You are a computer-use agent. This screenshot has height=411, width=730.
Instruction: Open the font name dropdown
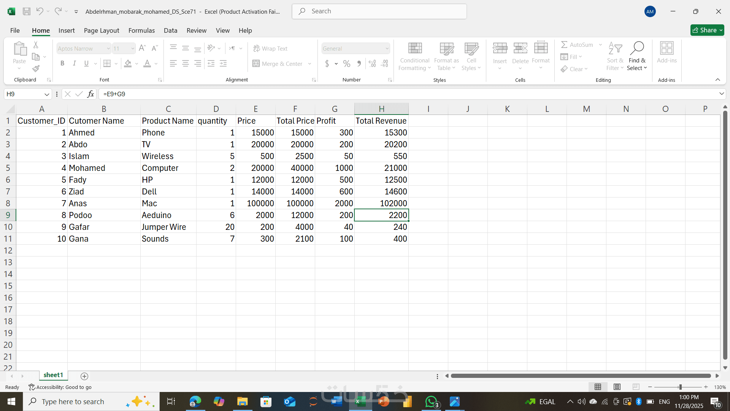click(x=108, y=48)
